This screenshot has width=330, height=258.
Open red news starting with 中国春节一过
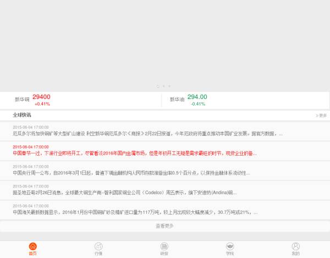[x=165, y=151]
